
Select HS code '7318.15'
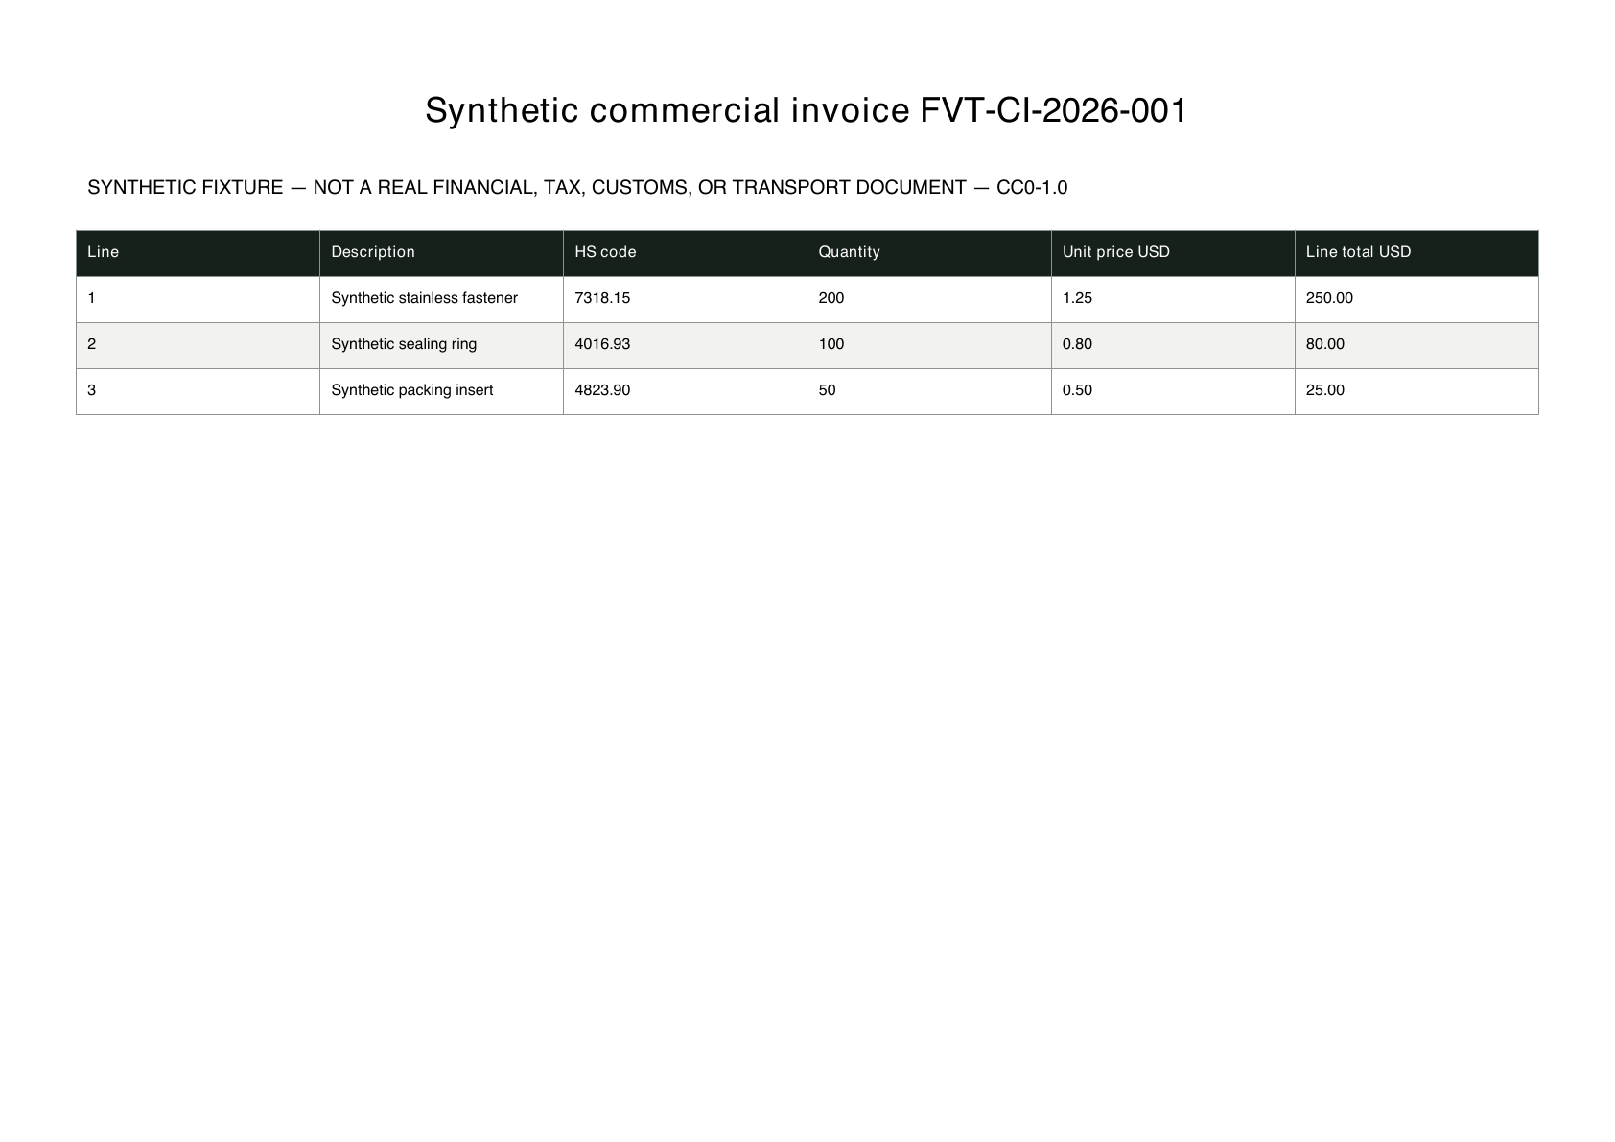tap(602, 298)
